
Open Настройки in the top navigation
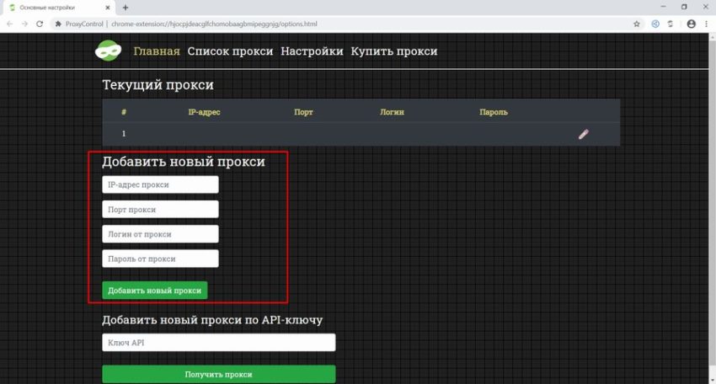[312, 51]
